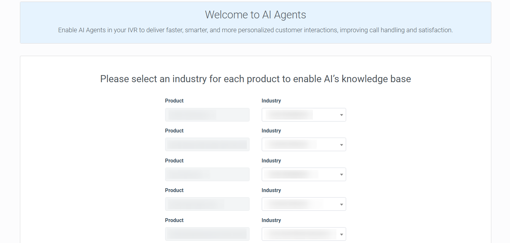Expand the second row's Industry dropdown
The image size is (510, 243).
point(304,144)
